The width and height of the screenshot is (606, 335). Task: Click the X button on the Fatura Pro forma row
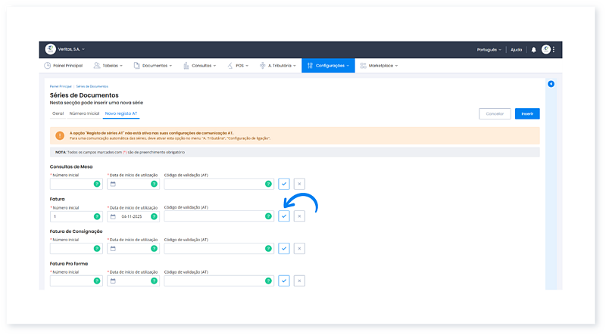pyautogui.click(x=299, y=281)
